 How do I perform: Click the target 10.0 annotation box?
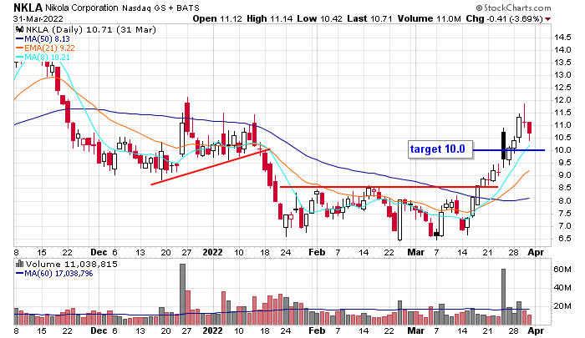(440, 150)
